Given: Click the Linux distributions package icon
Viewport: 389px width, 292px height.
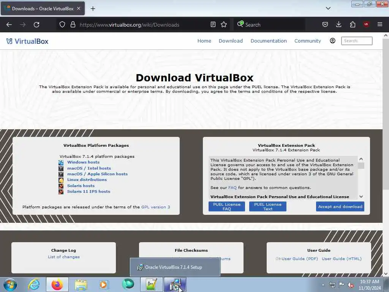Looking at the screenshot, I should (x=61, y=180).
